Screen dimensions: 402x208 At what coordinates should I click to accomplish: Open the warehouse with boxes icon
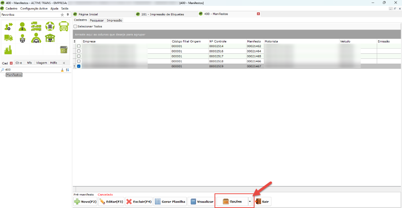[x=50, y=38]
